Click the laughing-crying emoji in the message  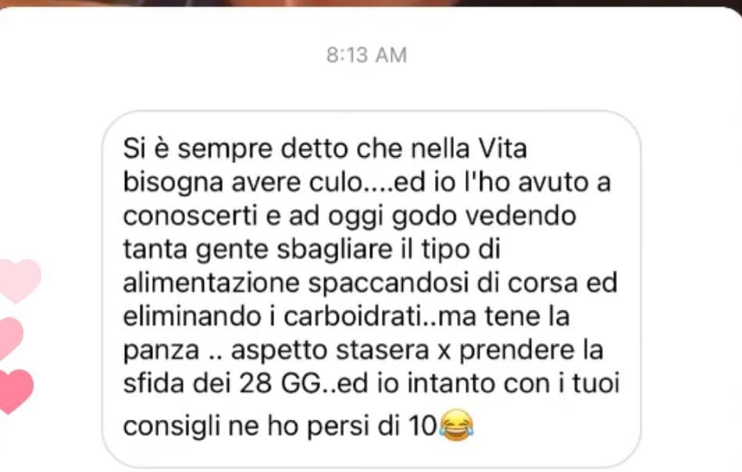(x=455, y=426)
